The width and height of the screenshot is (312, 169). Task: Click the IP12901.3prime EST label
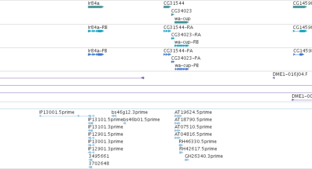pyautogui.click(x=106, y=149)
